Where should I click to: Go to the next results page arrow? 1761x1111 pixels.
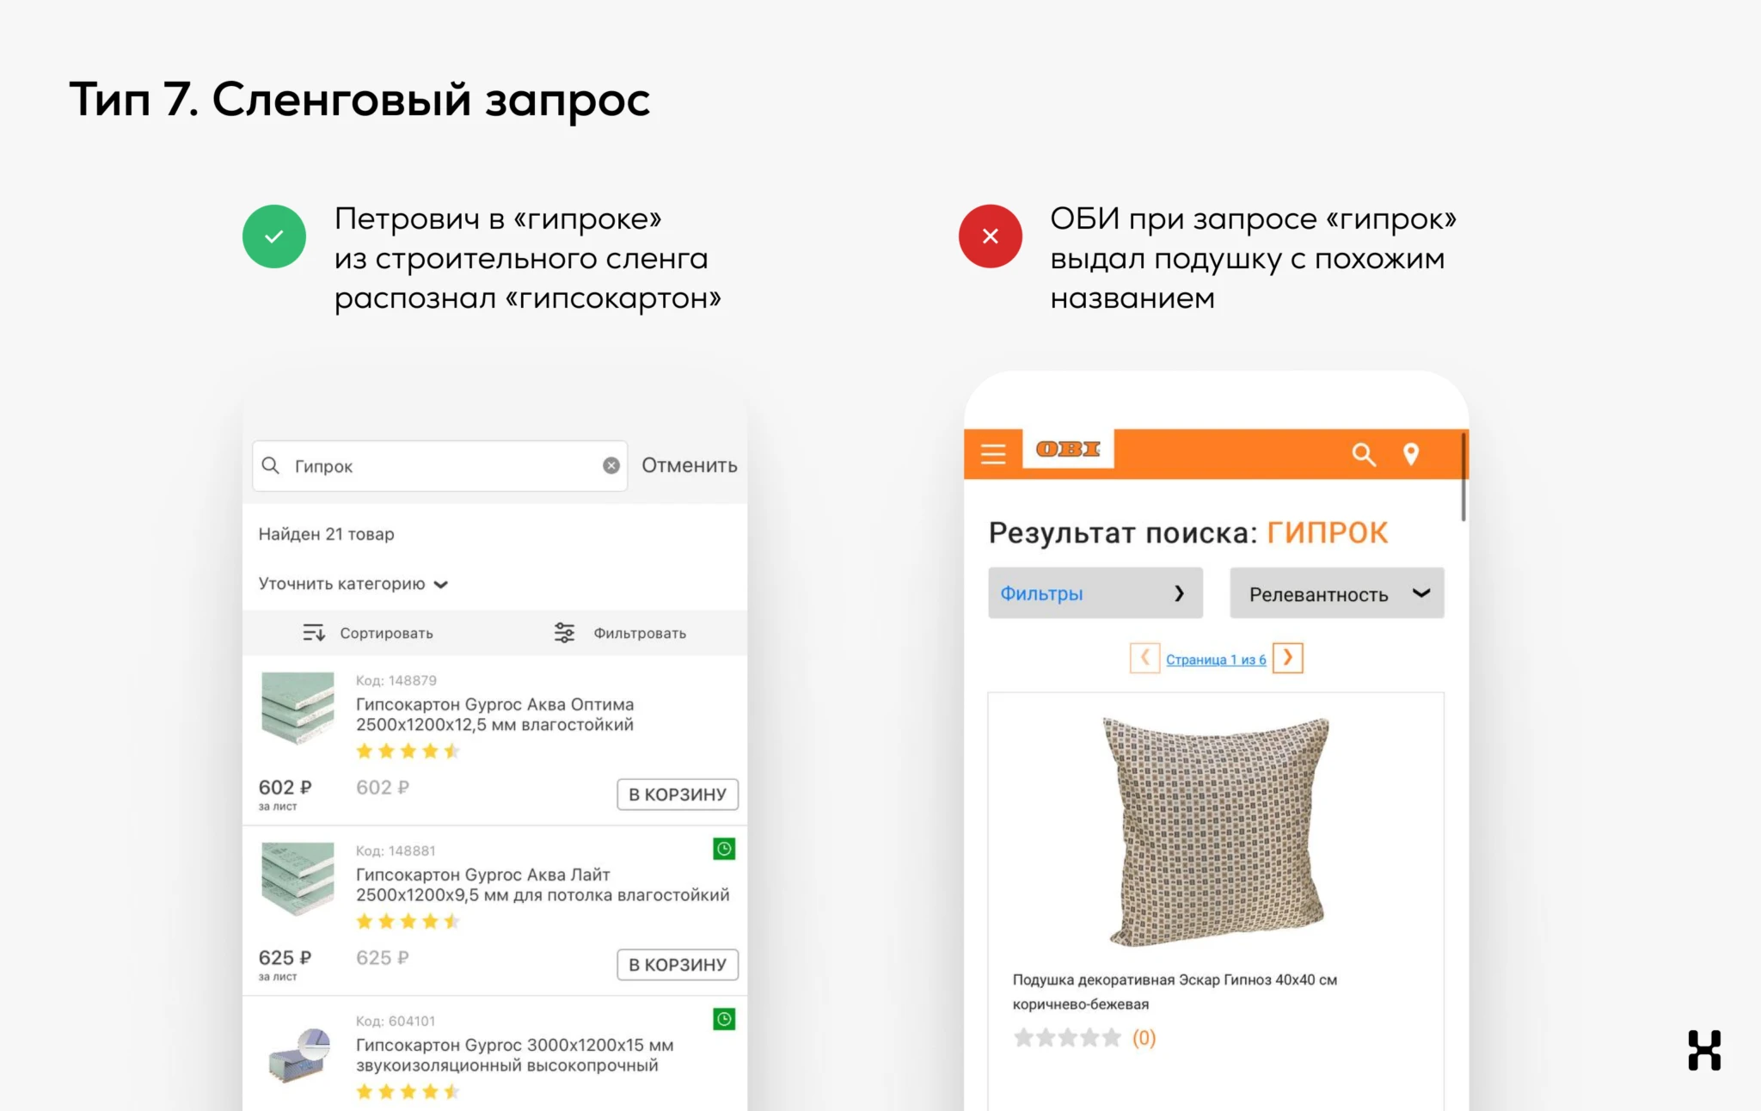click(1288, 658)
